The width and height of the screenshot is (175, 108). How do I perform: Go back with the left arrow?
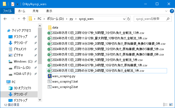pyautogui.click(x=5, y=19)
